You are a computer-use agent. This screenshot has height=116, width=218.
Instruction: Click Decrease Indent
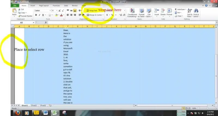(80, 15)
